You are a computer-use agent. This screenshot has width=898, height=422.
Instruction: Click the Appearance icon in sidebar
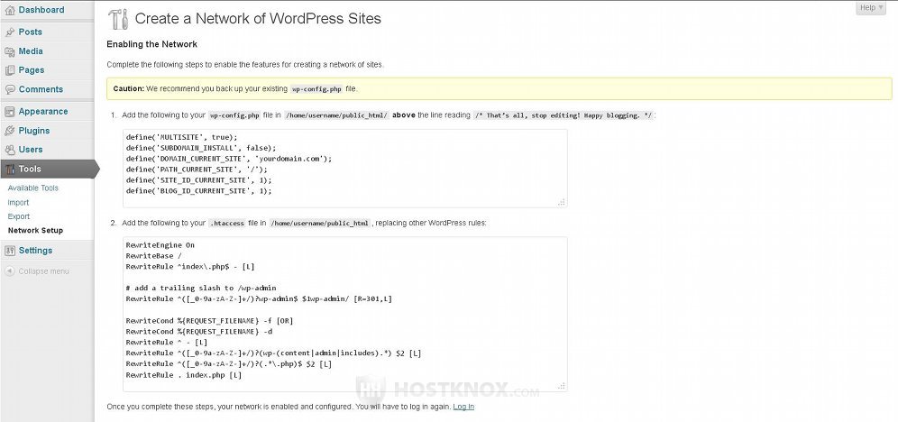pyautogui.click(x=10, y=112)
